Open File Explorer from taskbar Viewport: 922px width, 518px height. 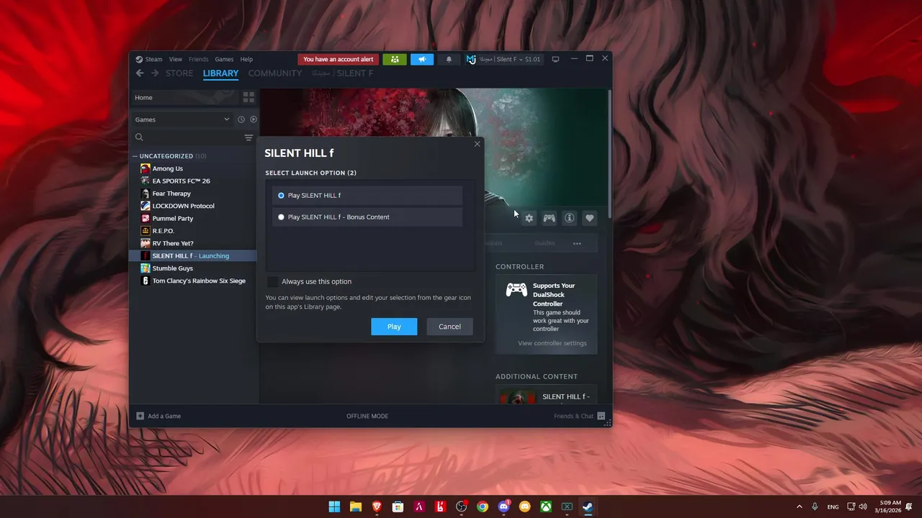tap(355, 506)
